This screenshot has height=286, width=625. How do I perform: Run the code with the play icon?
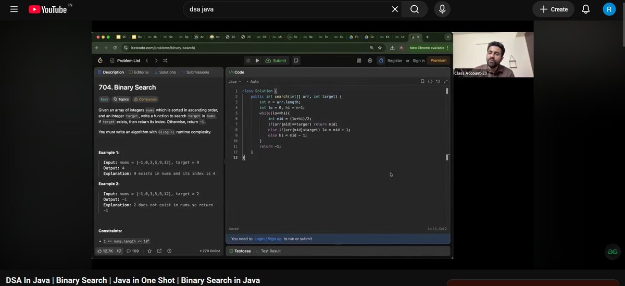[x=257, y=60]
